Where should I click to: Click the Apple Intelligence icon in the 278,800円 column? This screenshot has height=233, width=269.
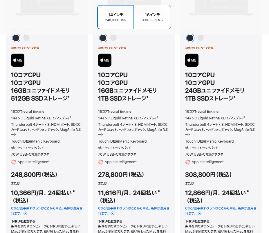(101, 162)
